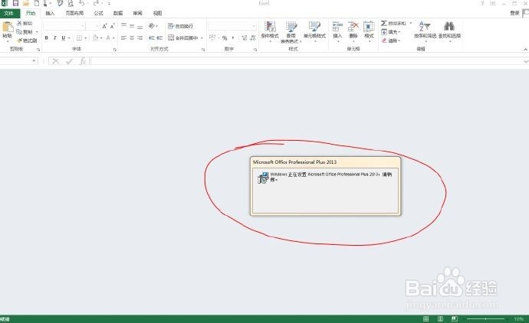Click inside the formula bar
529x323 pixels.
(x=307, y=61)
